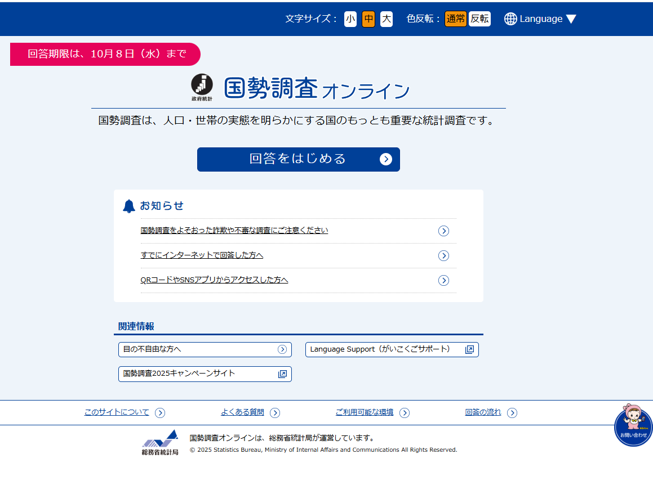Open QRコードやSNSアプリからアクセスした方へ link
Screen dimensions: 653x499
click(x=215, y=280)
